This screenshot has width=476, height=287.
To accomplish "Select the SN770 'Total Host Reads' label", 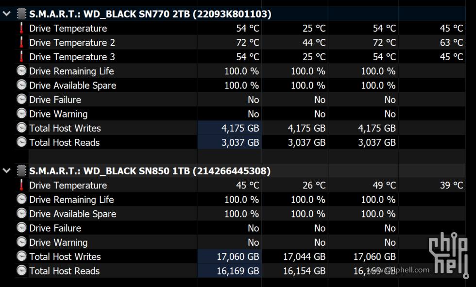I will pos(64,143).
